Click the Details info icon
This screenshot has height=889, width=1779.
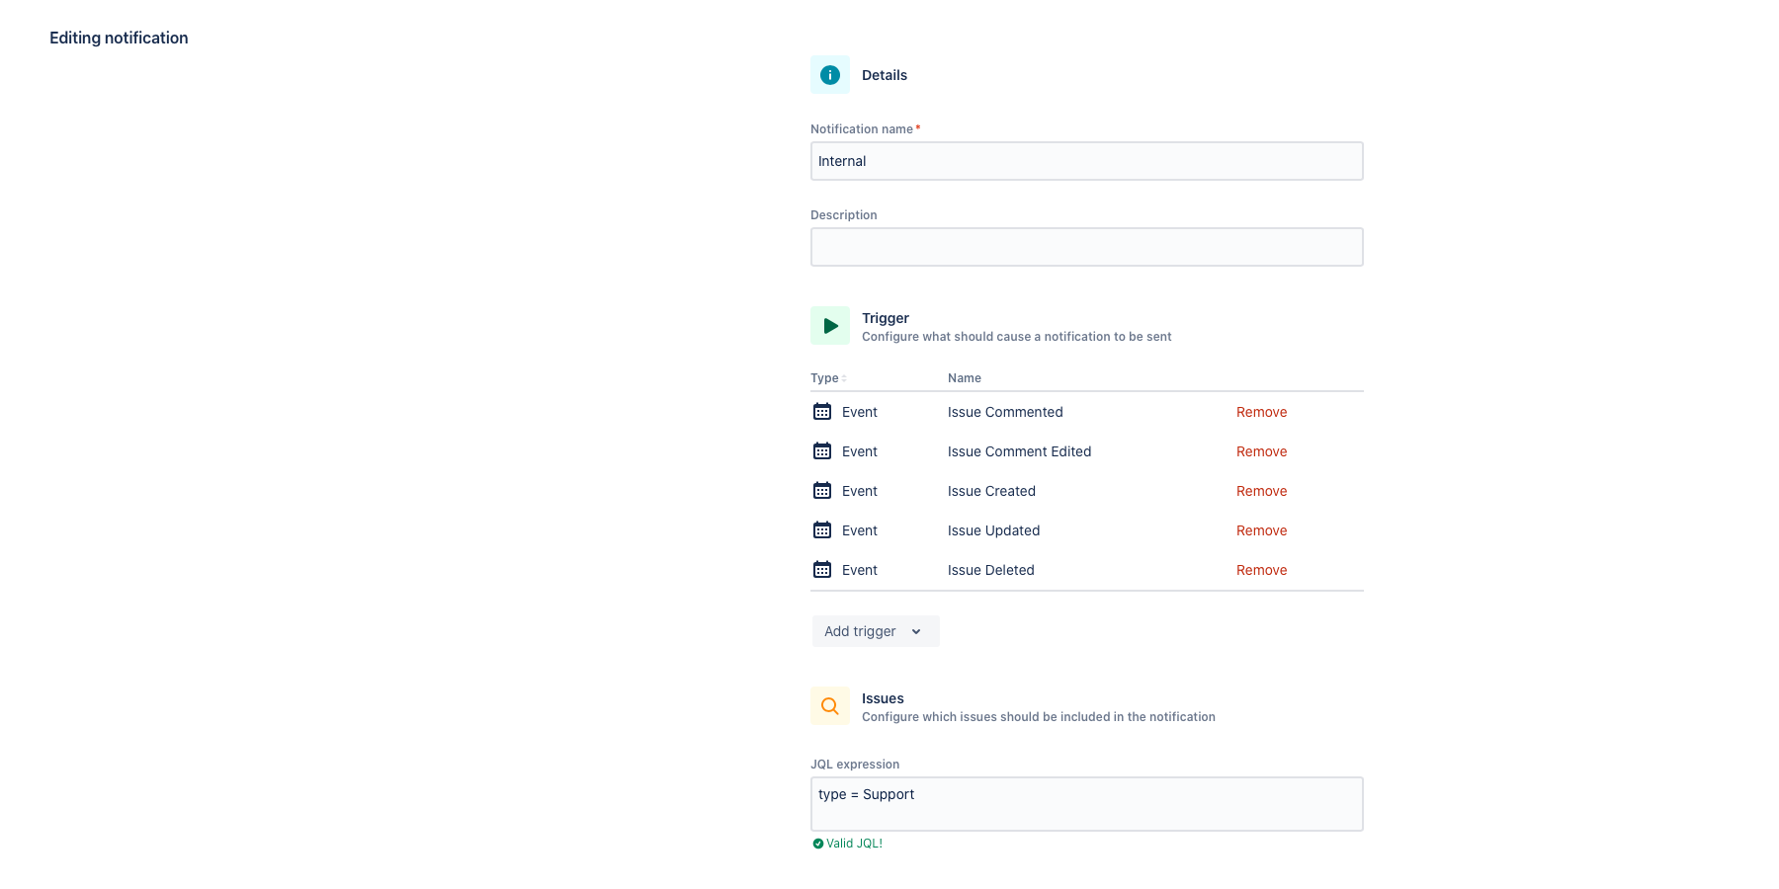coord(830,75)
